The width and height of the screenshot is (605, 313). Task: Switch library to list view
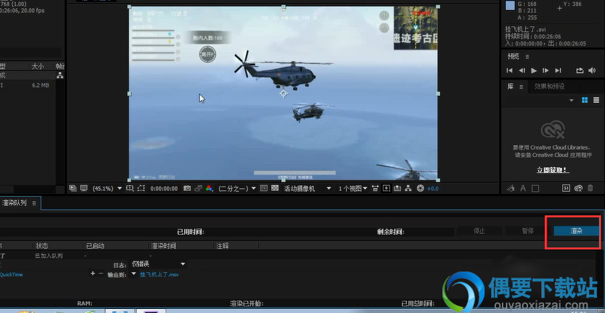596,100
